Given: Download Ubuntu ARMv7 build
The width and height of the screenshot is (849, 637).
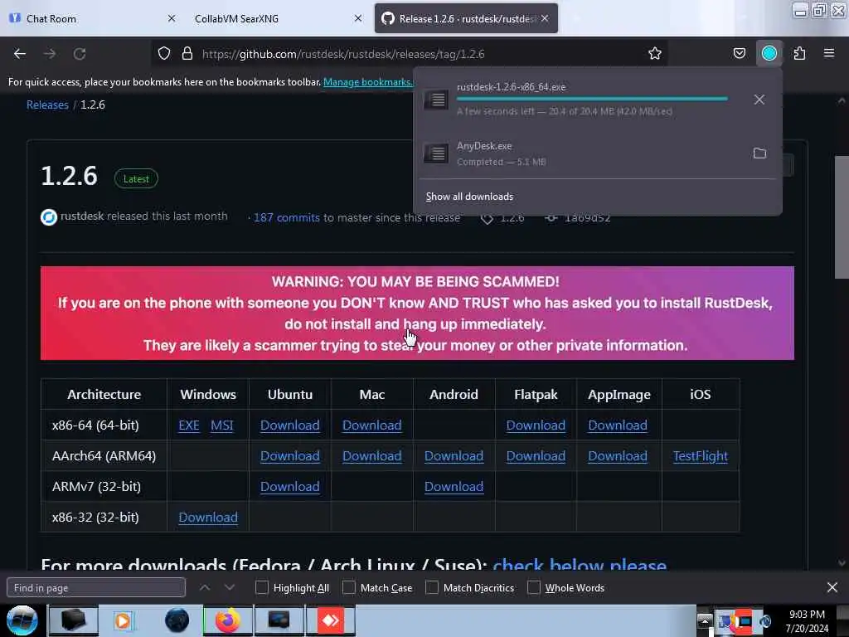Looking at the screenshot, I should (289, 486).
